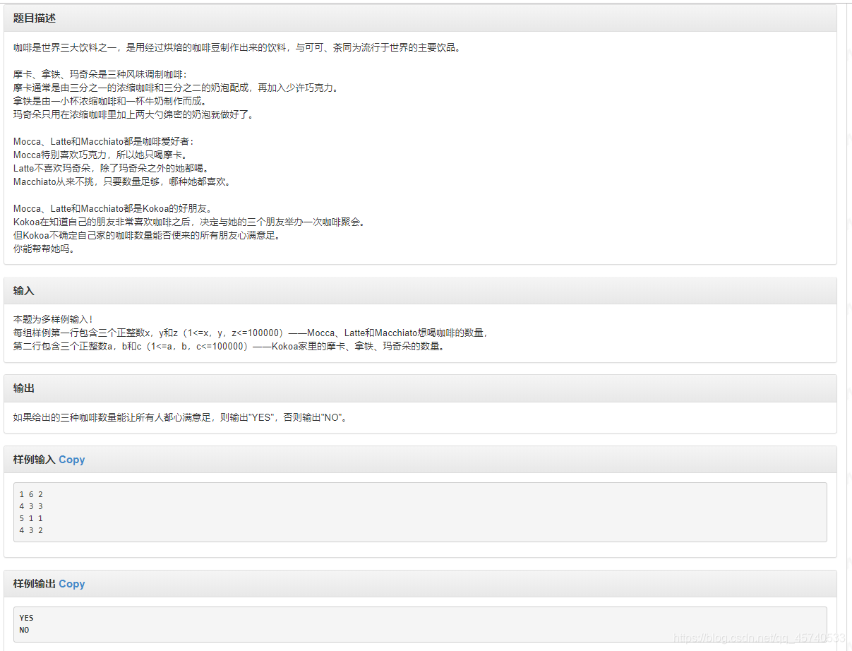Click the line starting Mocca特别喜欢巧克力
The width and height of the screenshot is (852, 651).
tap(101, 155)
